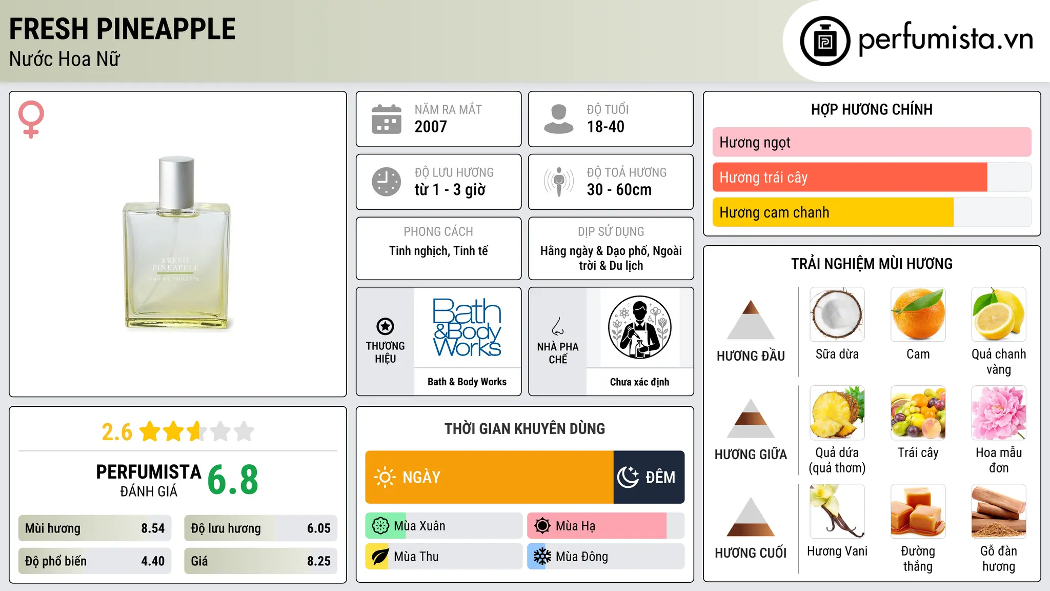Click the Mùa Hạ season bar
Viewport: 1050px width, 591px height.
[x=606, y=526]
